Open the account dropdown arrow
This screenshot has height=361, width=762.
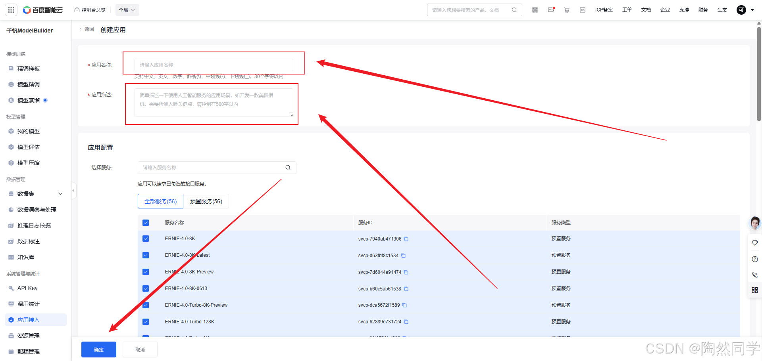coord(752,10)
